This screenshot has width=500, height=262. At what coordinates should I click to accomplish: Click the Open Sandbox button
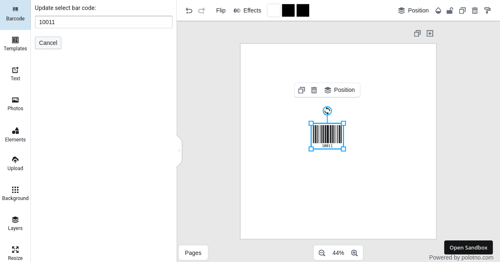[468, 247]
